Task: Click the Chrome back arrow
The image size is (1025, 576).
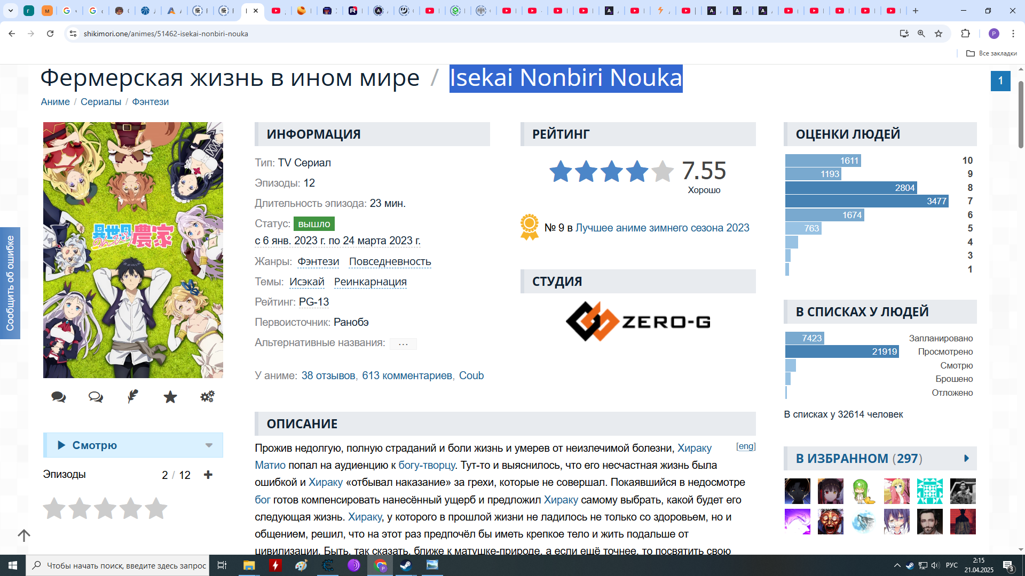Action: click(x=12, y=34)
